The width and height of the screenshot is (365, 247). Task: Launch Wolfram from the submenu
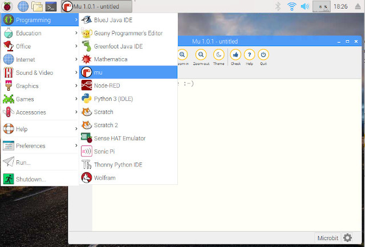click(128, 178)
